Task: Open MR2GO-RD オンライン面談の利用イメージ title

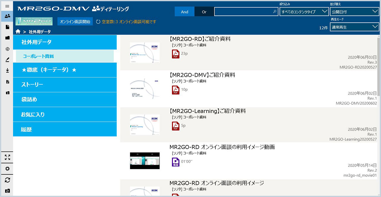Action: tap(217, 183)
